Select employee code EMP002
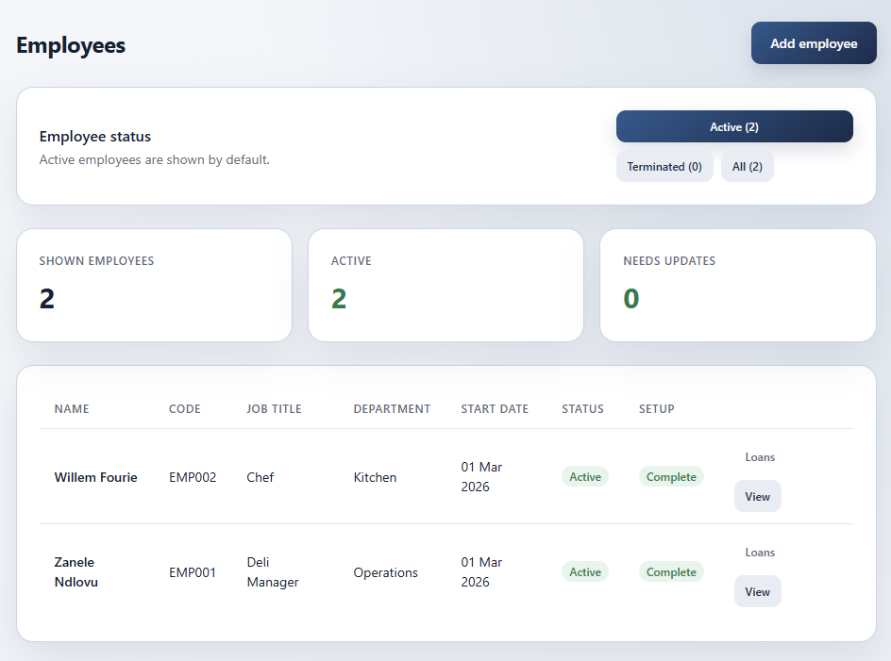The image size is (891, 661). click(193, 477)
